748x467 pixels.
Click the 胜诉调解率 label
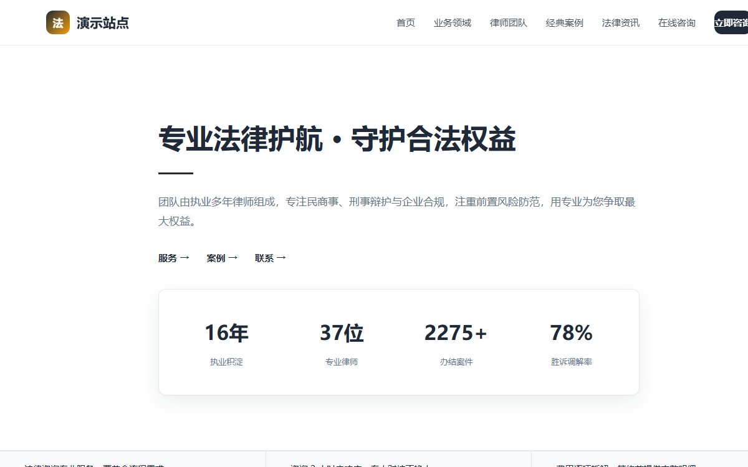pos(571,362)
